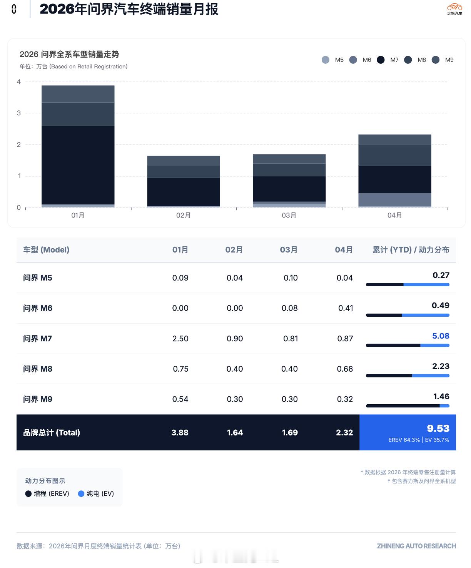471x568 pixels.
Task: Click the grand total 9.53
Action: pos(438,428)
